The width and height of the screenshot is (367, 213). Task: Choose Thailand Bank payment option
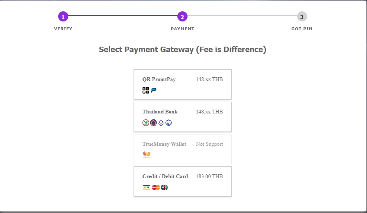coord(182,117)
